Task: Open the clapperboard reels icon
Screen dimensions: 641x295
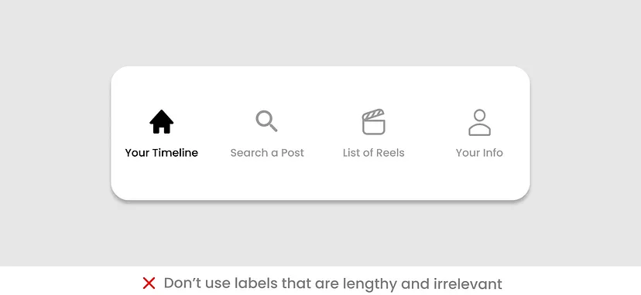Action: 374,121
